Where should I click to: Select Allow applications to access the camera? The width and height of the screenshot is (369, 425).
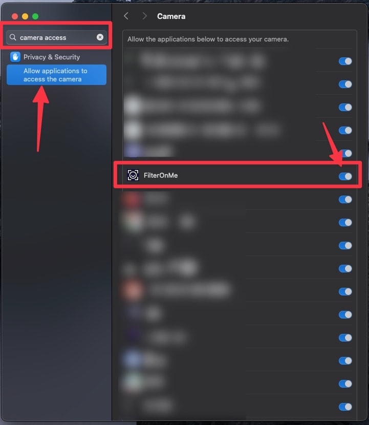(x=56, y=75)
